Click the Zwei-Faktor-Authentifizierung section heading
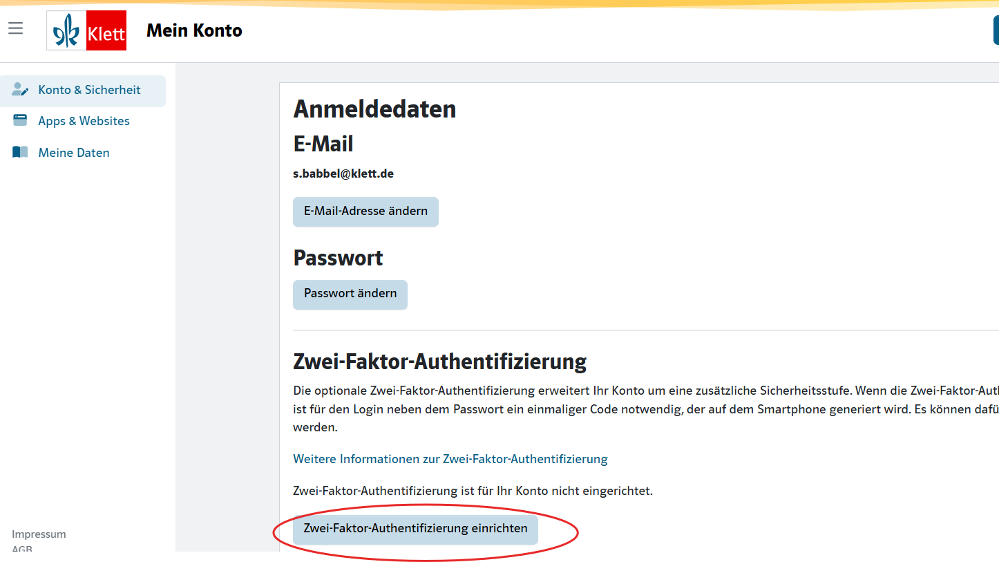 [439, 362]
